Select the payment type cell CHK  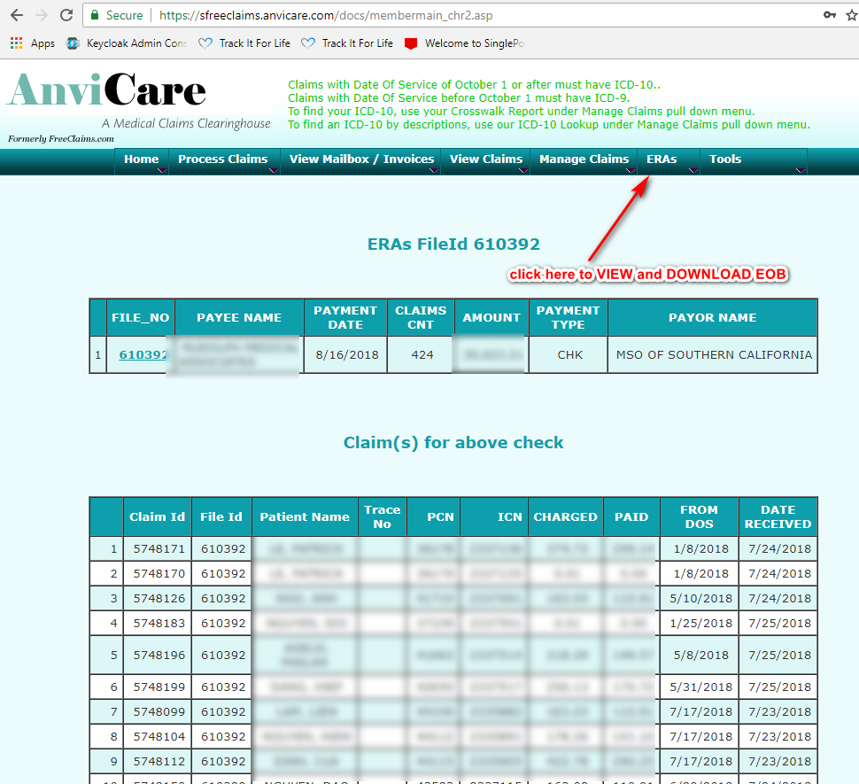click(569, 355)
